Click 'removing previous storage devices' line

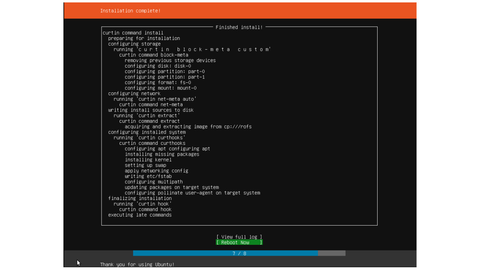point(170,60)
